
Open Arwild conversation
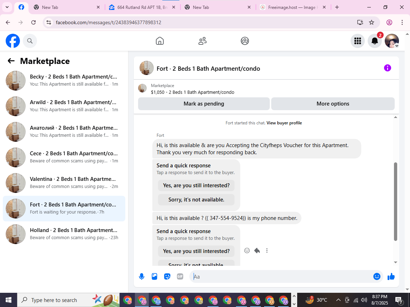tap(64, 106)
